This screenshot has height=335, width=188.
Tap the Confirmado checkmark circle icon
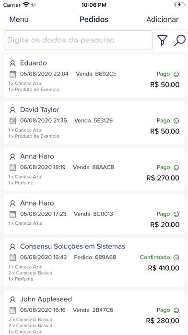(176, 258)
